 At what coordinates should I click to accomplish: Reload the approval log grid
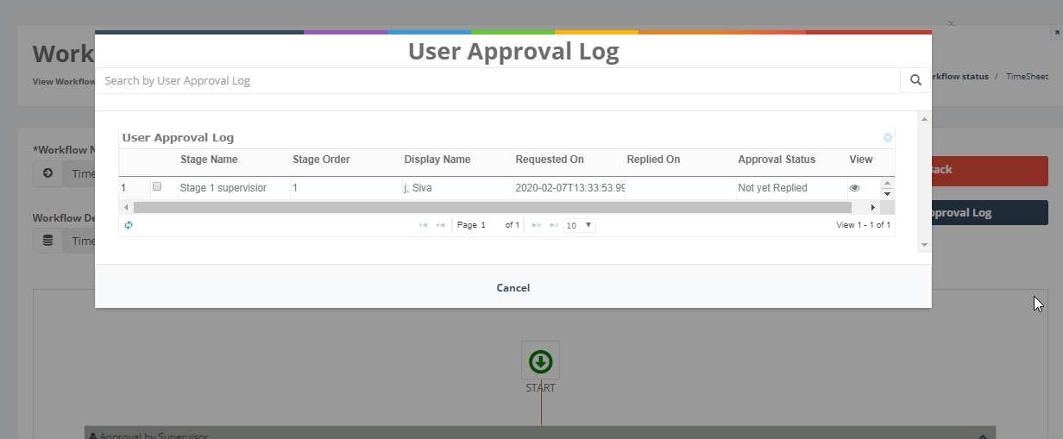(x=129, y=225)
